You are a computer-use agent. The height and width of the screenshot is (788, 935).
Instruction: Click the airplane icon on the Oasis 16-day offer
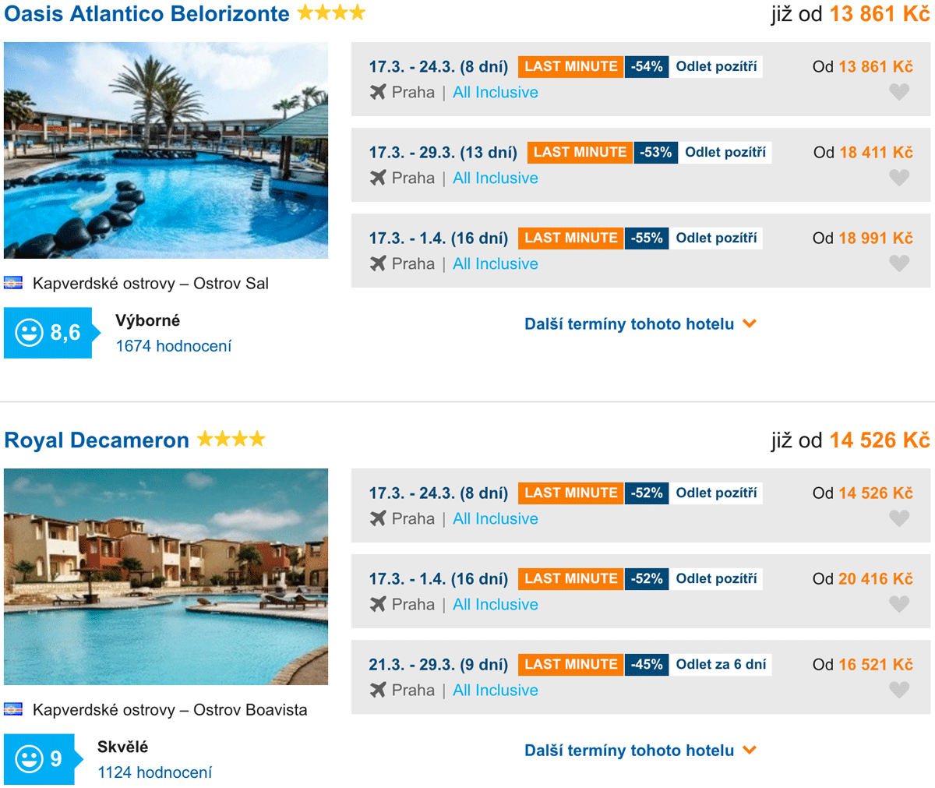378,263
